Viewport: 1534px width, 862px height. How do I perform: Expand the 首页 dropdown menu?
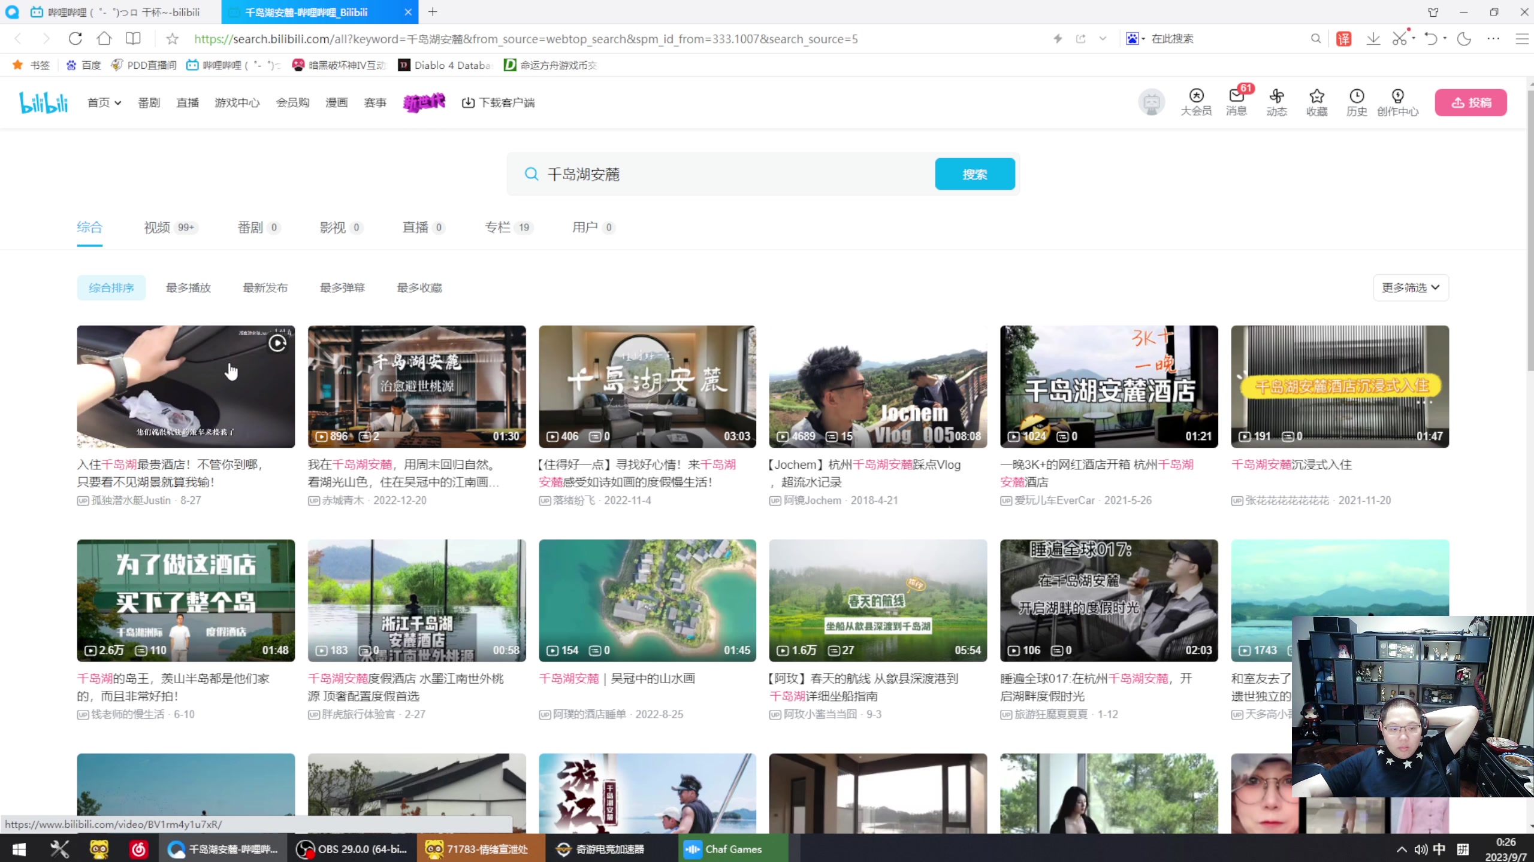(104, 102)
